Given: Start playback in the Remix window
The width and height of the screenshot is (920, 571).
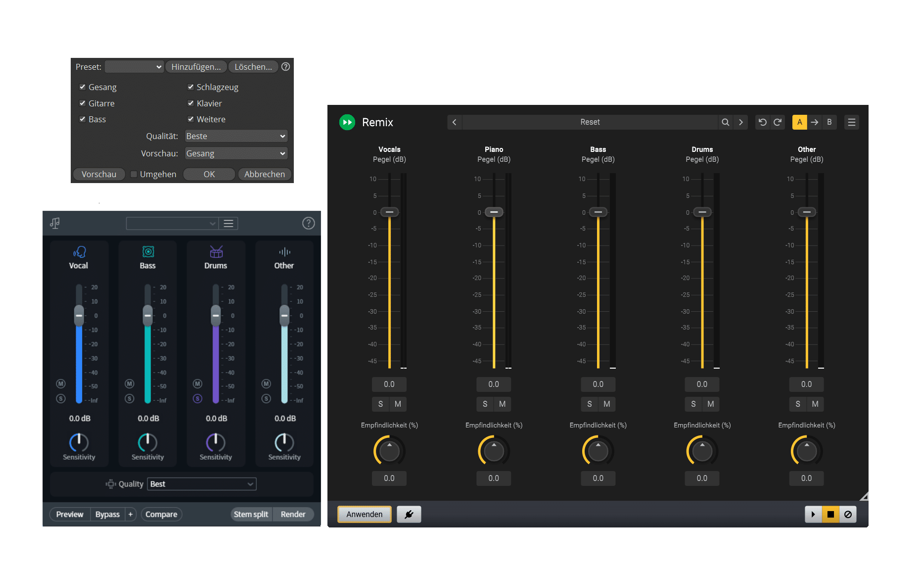Looking at the screenshot, I should click(x=813, y=515).
